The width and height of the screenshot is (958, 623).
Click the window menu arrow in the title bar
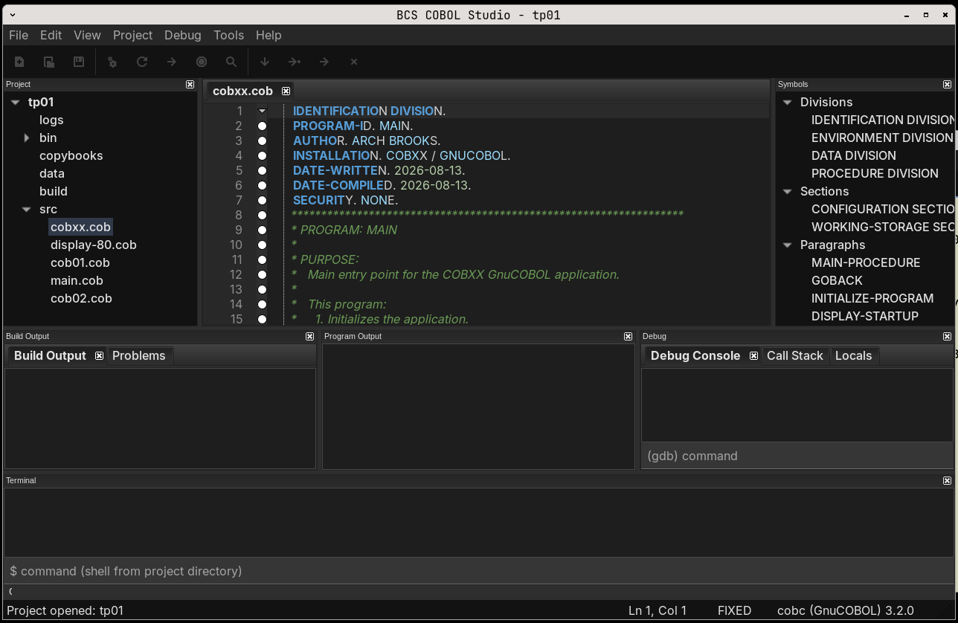(x=13, y=15)
